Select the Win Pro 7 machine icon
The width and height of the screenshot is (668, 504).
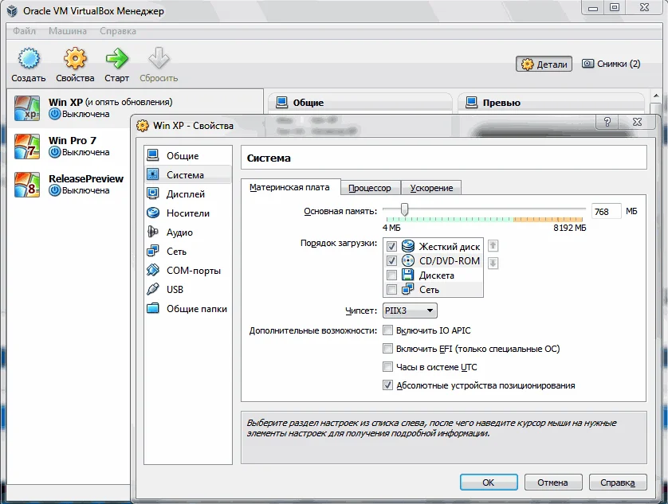(x=27, y=147)
